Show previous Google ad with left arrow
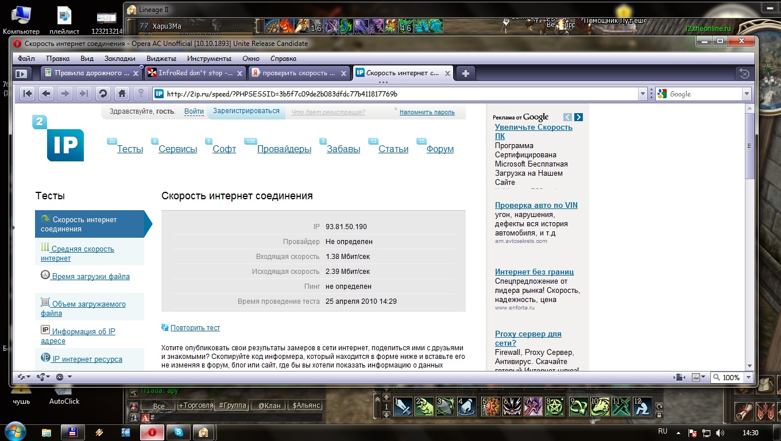This screenshot has width=781, height=441. pos(567,117)
